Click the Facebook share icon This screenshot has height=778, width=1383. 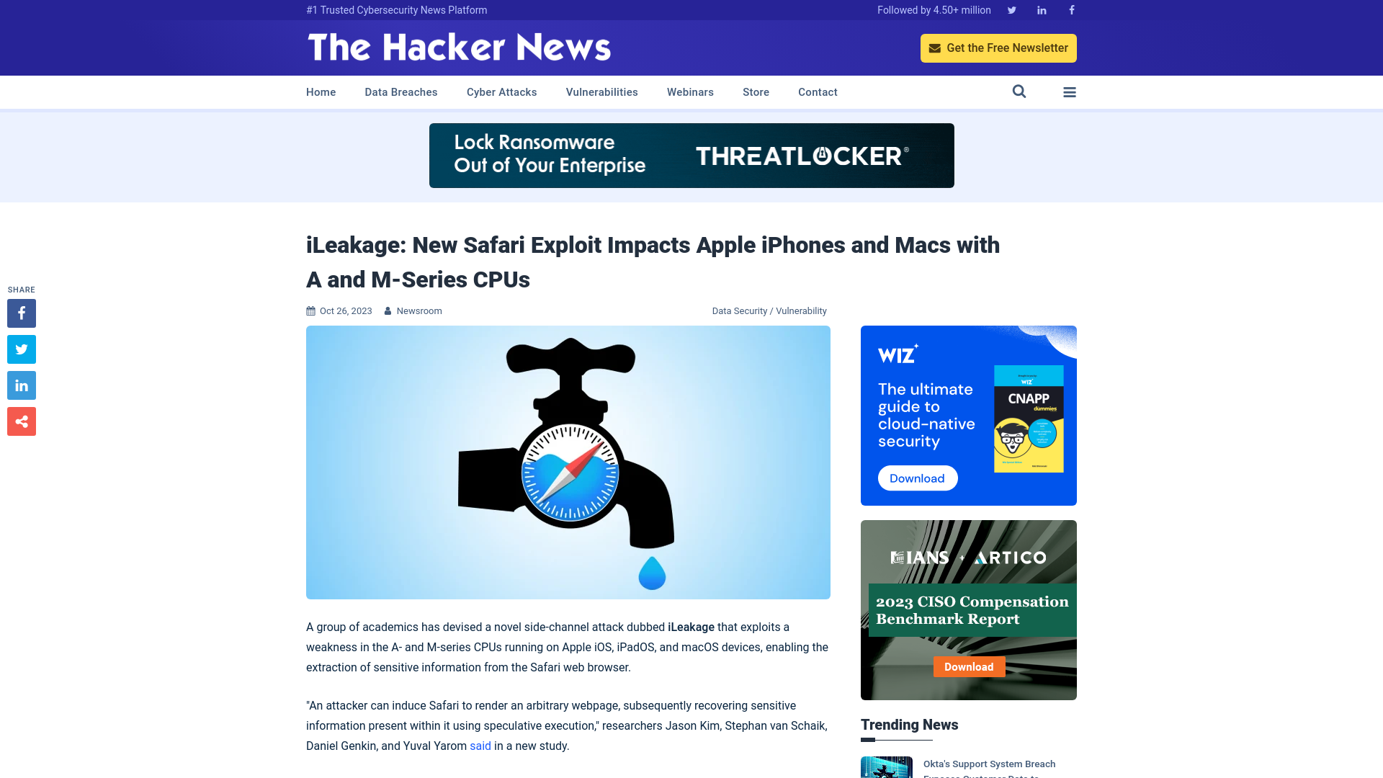point(21,313)
